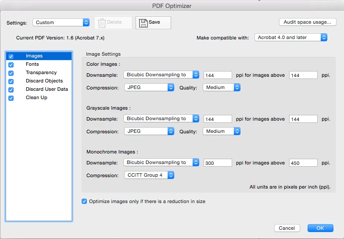344x239 pixels.
Task: Select the Clean Up panel
Action: tap(39, 97)
